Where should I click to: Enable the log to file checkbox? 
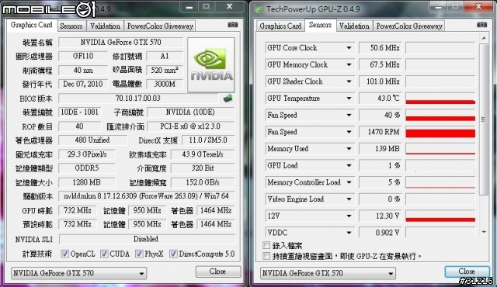pos(266,245)
